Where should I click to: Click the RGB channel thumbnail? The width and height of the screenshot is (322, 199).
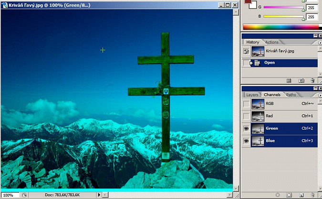point(258,104)
